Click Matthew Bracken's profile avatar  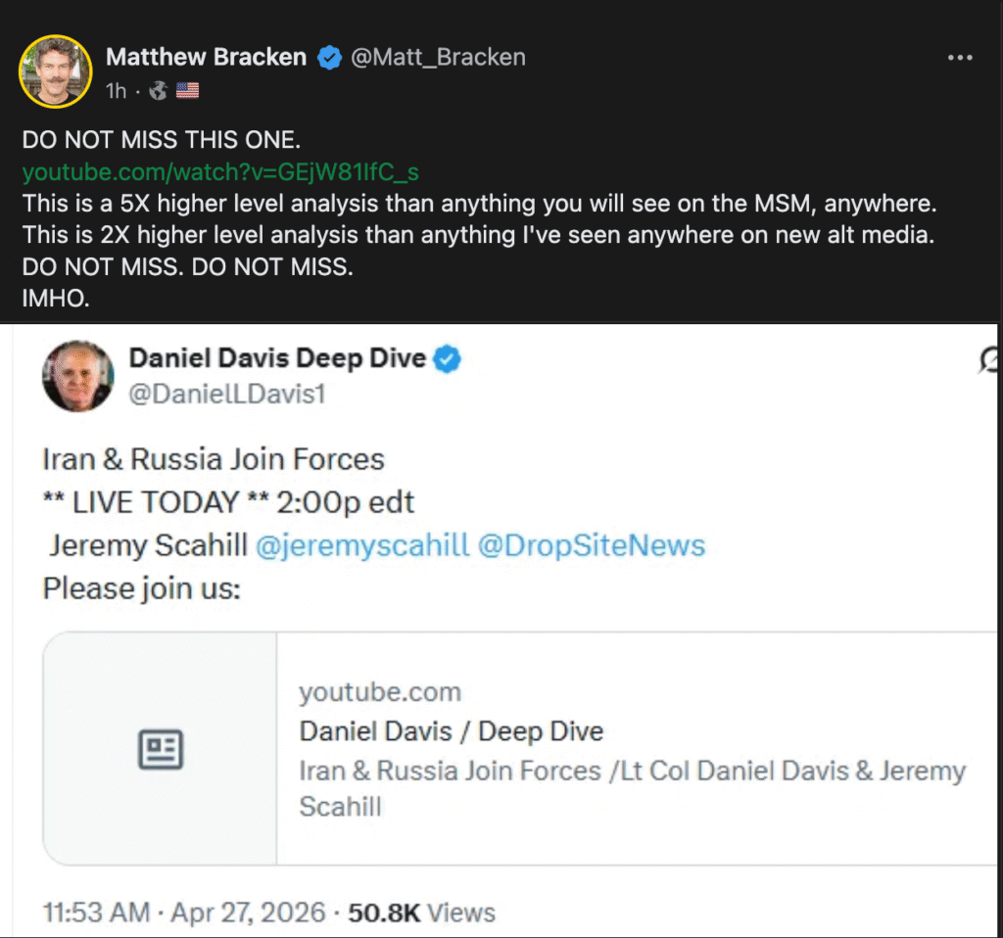click(56, 70)
